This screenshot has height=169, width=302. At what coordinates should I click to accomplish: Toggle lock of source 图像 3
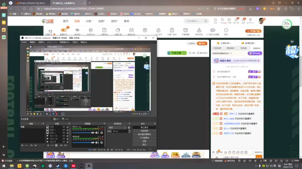point(68,130)
